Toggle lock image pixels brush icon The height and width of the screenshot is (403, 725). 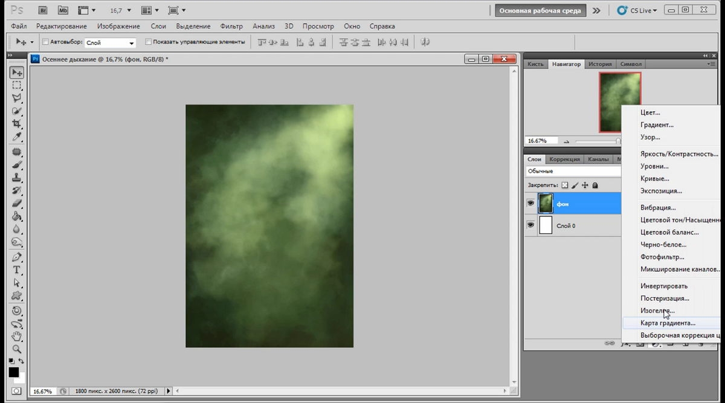[575, 185]
